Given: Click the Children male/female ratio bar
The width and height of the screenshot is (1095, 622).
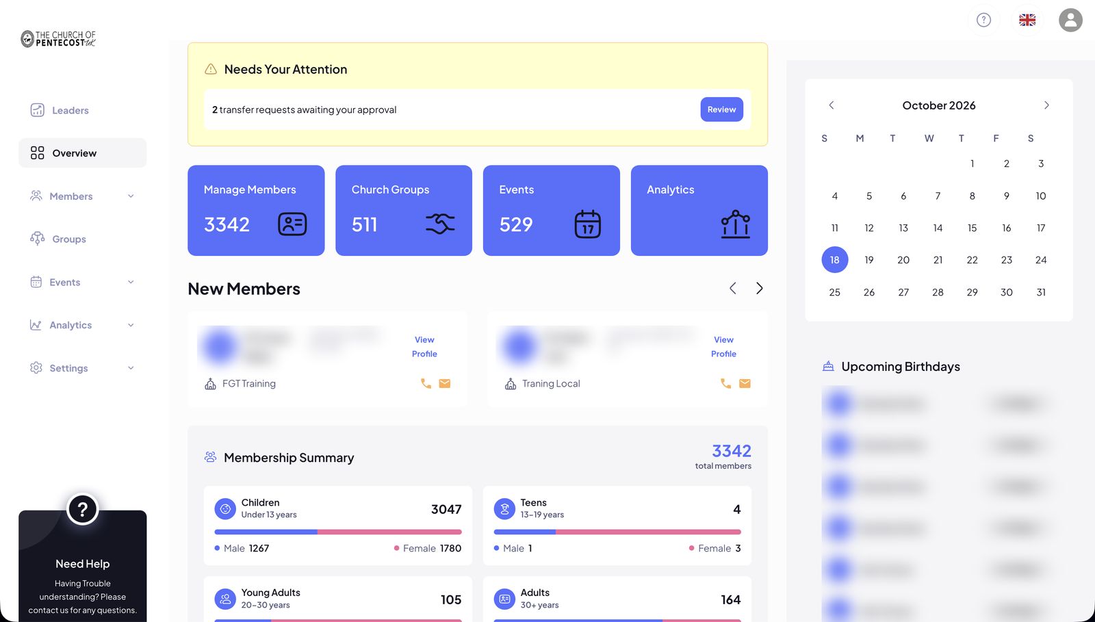Looking at the screenshot, I should (x=338, y=532).
